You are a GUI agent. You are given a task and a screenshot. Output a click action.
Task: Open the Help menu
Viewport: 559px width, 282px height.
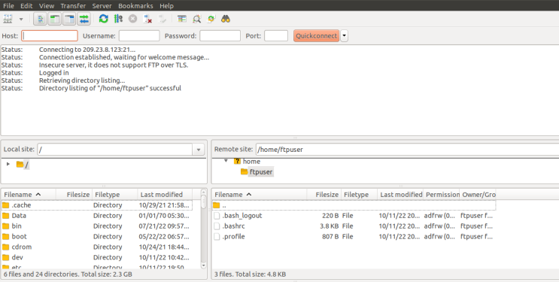pos(166,6)
